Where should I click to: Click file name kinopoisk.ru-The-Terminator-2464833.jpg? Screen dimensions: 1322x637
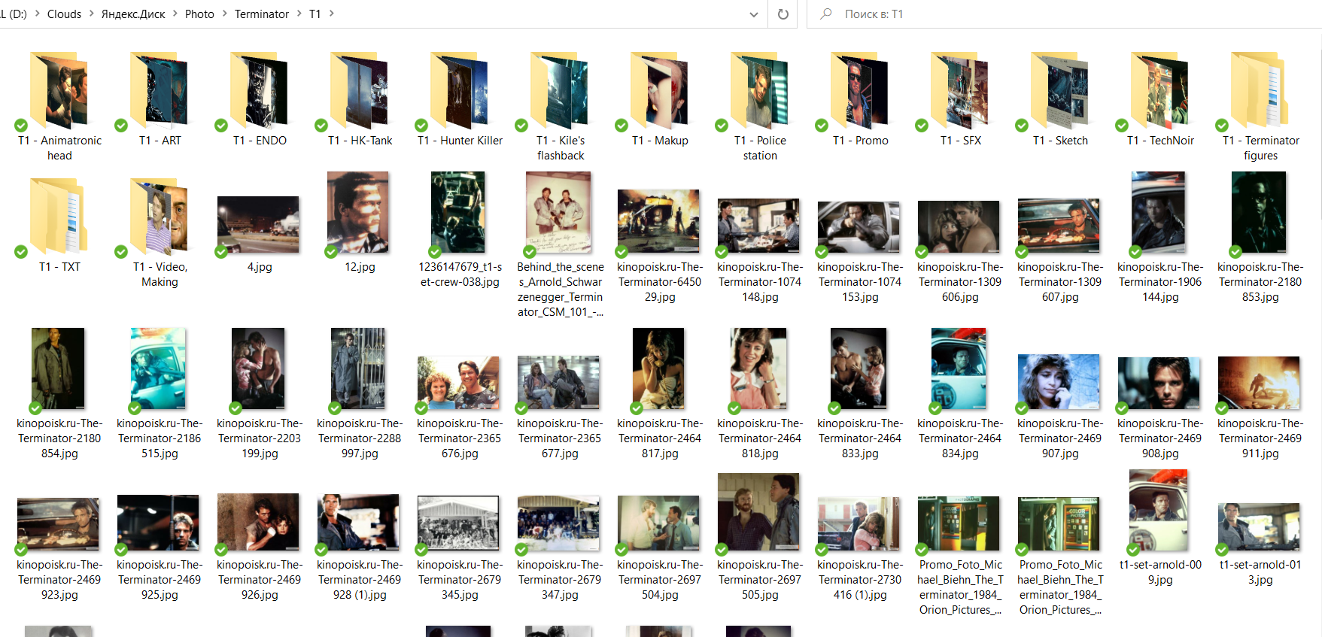[860, 438]
